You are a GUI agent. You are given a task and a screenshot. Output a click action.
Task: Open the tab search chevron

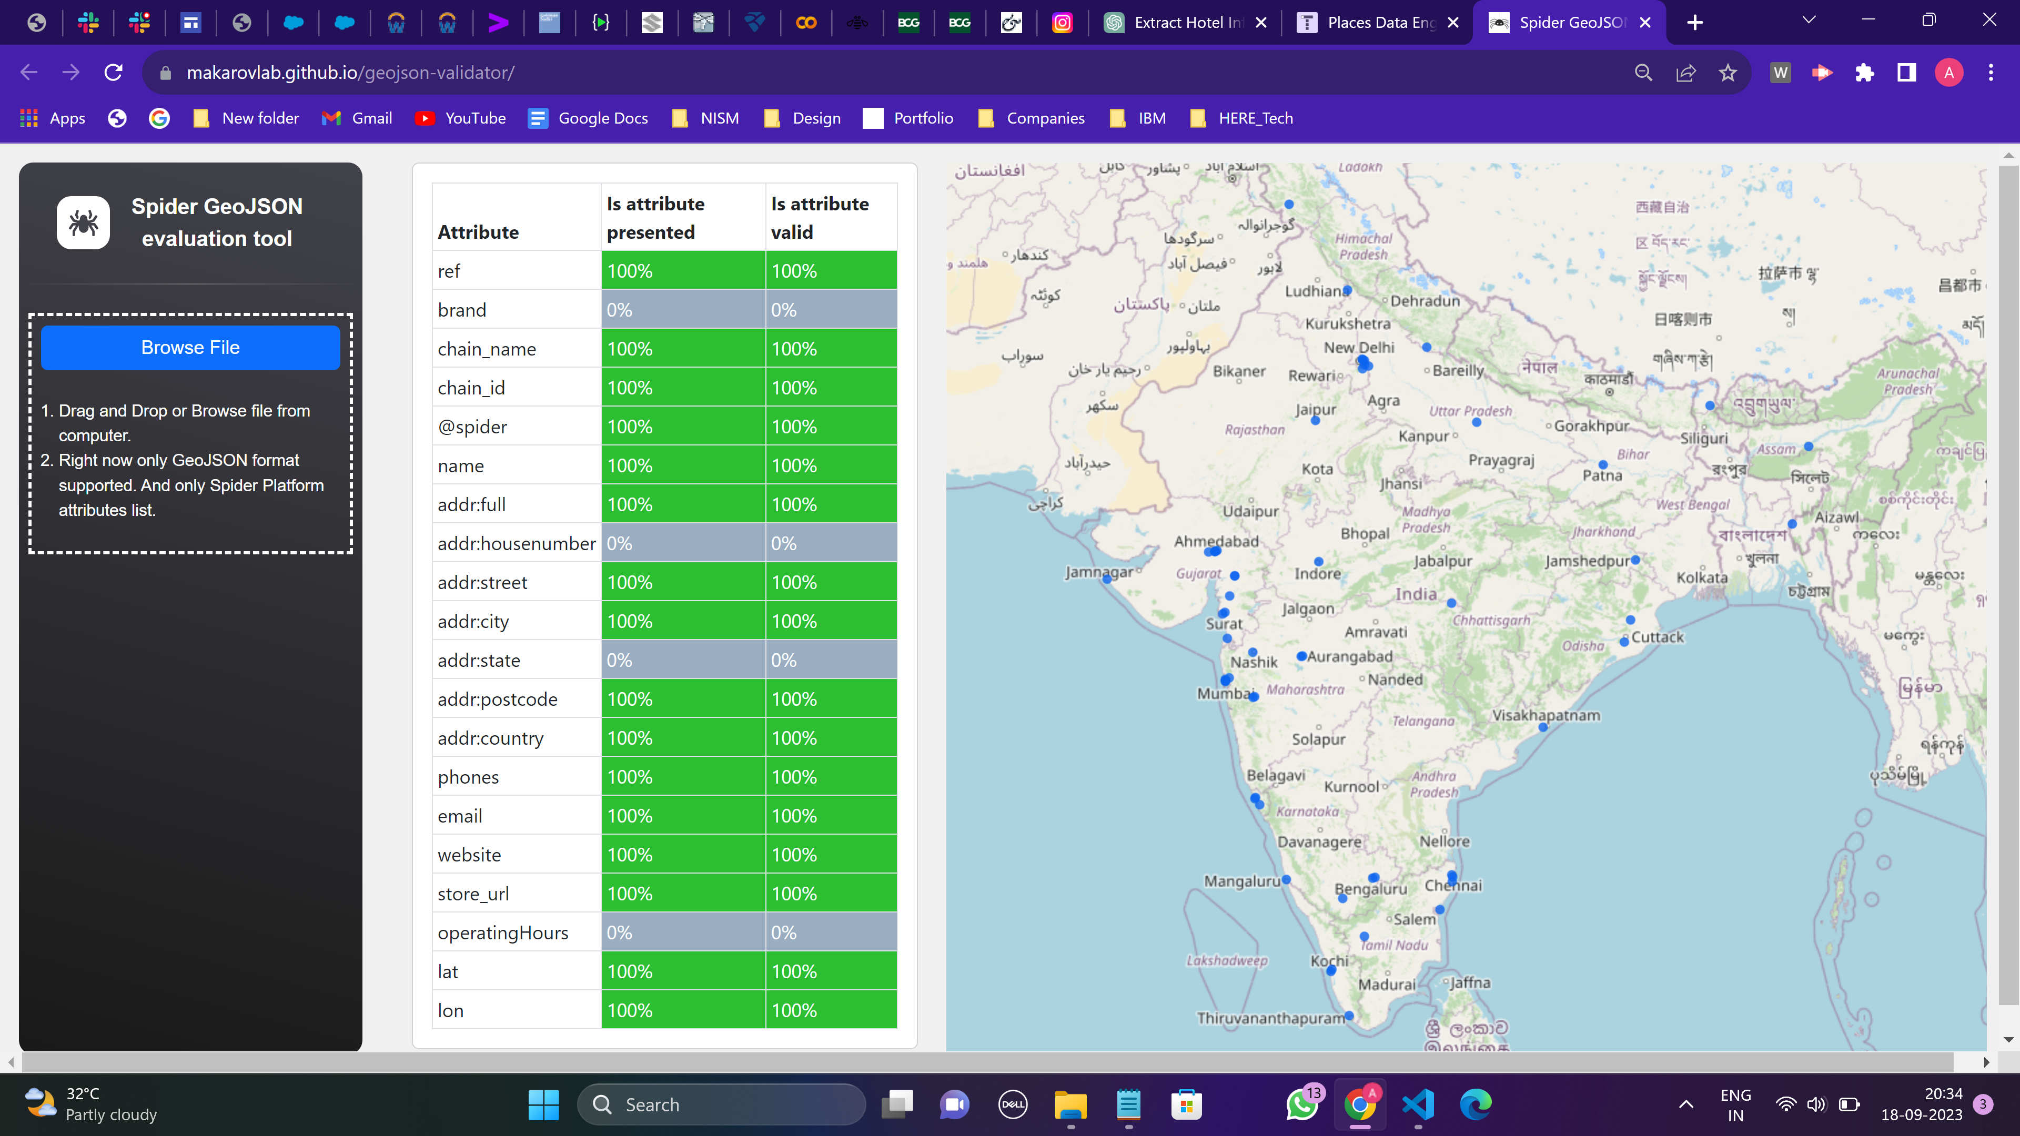pyautogui.click(x=1809, y=21)
